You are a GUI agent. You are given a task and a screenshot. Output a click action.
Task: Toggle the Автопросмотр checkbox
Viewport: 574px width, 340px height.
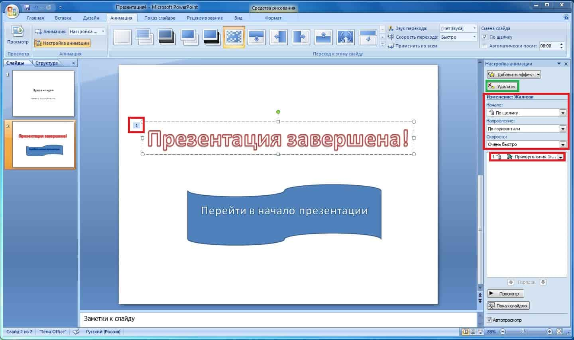489,320
